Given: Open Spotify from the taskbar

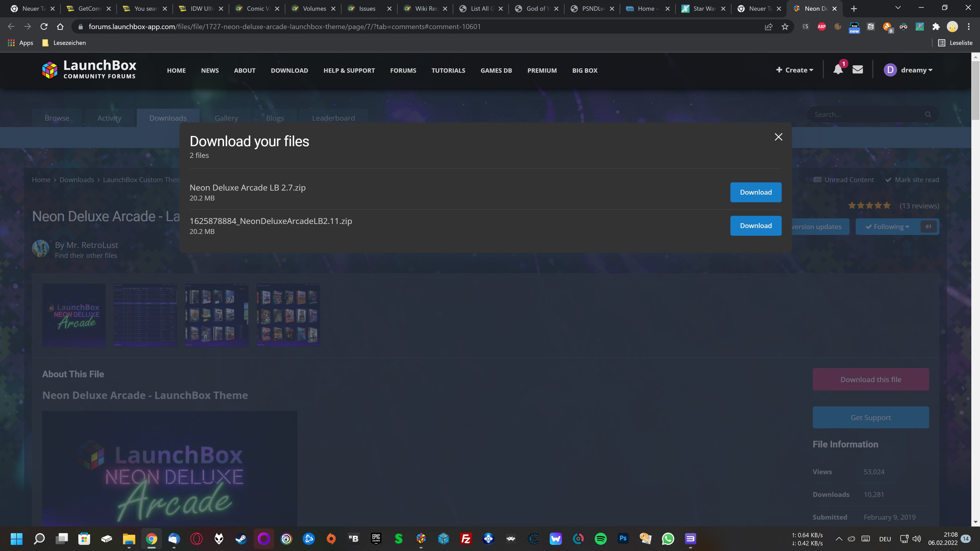Looking at the screenshot, I should click(600, 539).
